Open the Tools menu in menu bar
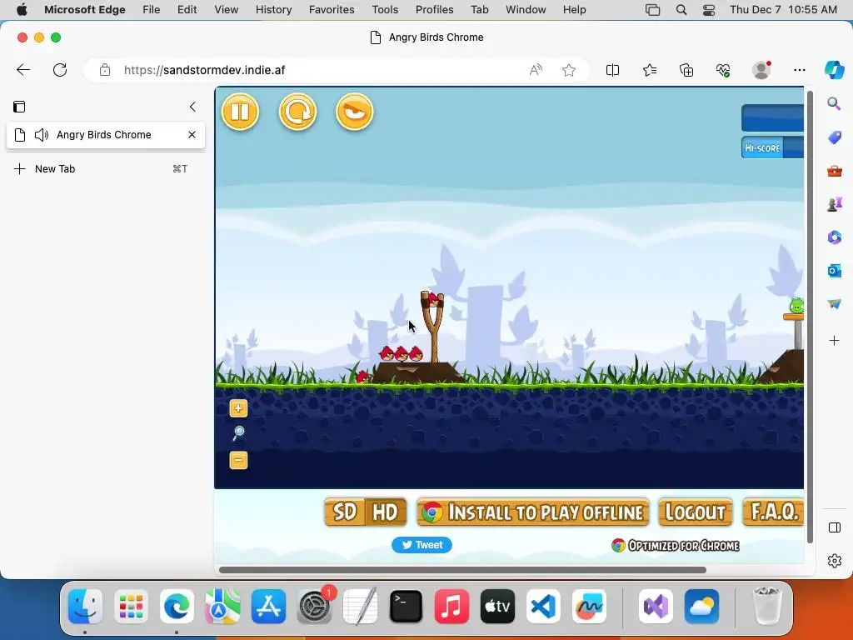The image size is (853, 640). click(385, 10)
